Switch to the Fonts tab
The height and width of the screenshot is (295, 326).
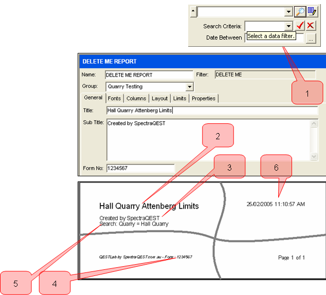[114, 98]
